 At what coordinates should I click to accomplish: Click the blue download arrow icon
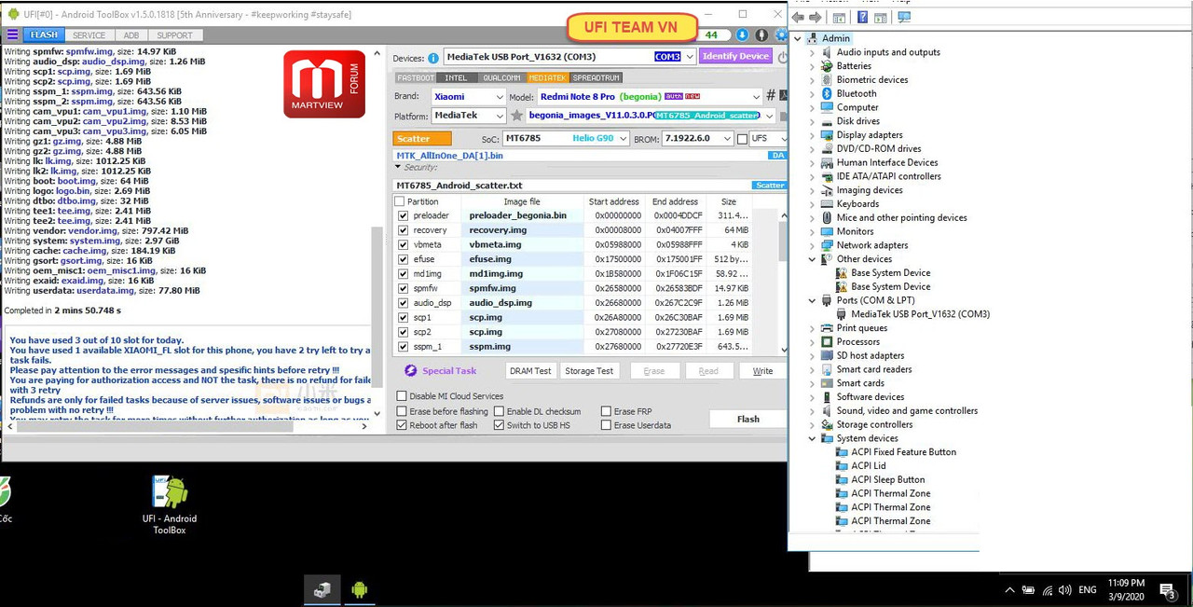tap(742, 35)
